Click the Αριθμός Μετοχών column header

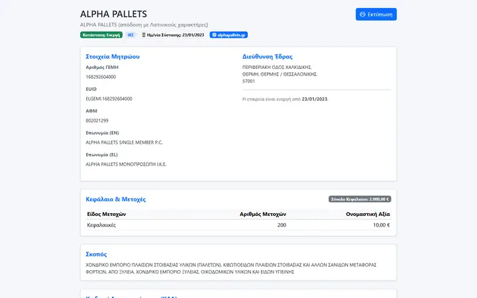pos(263,214)
